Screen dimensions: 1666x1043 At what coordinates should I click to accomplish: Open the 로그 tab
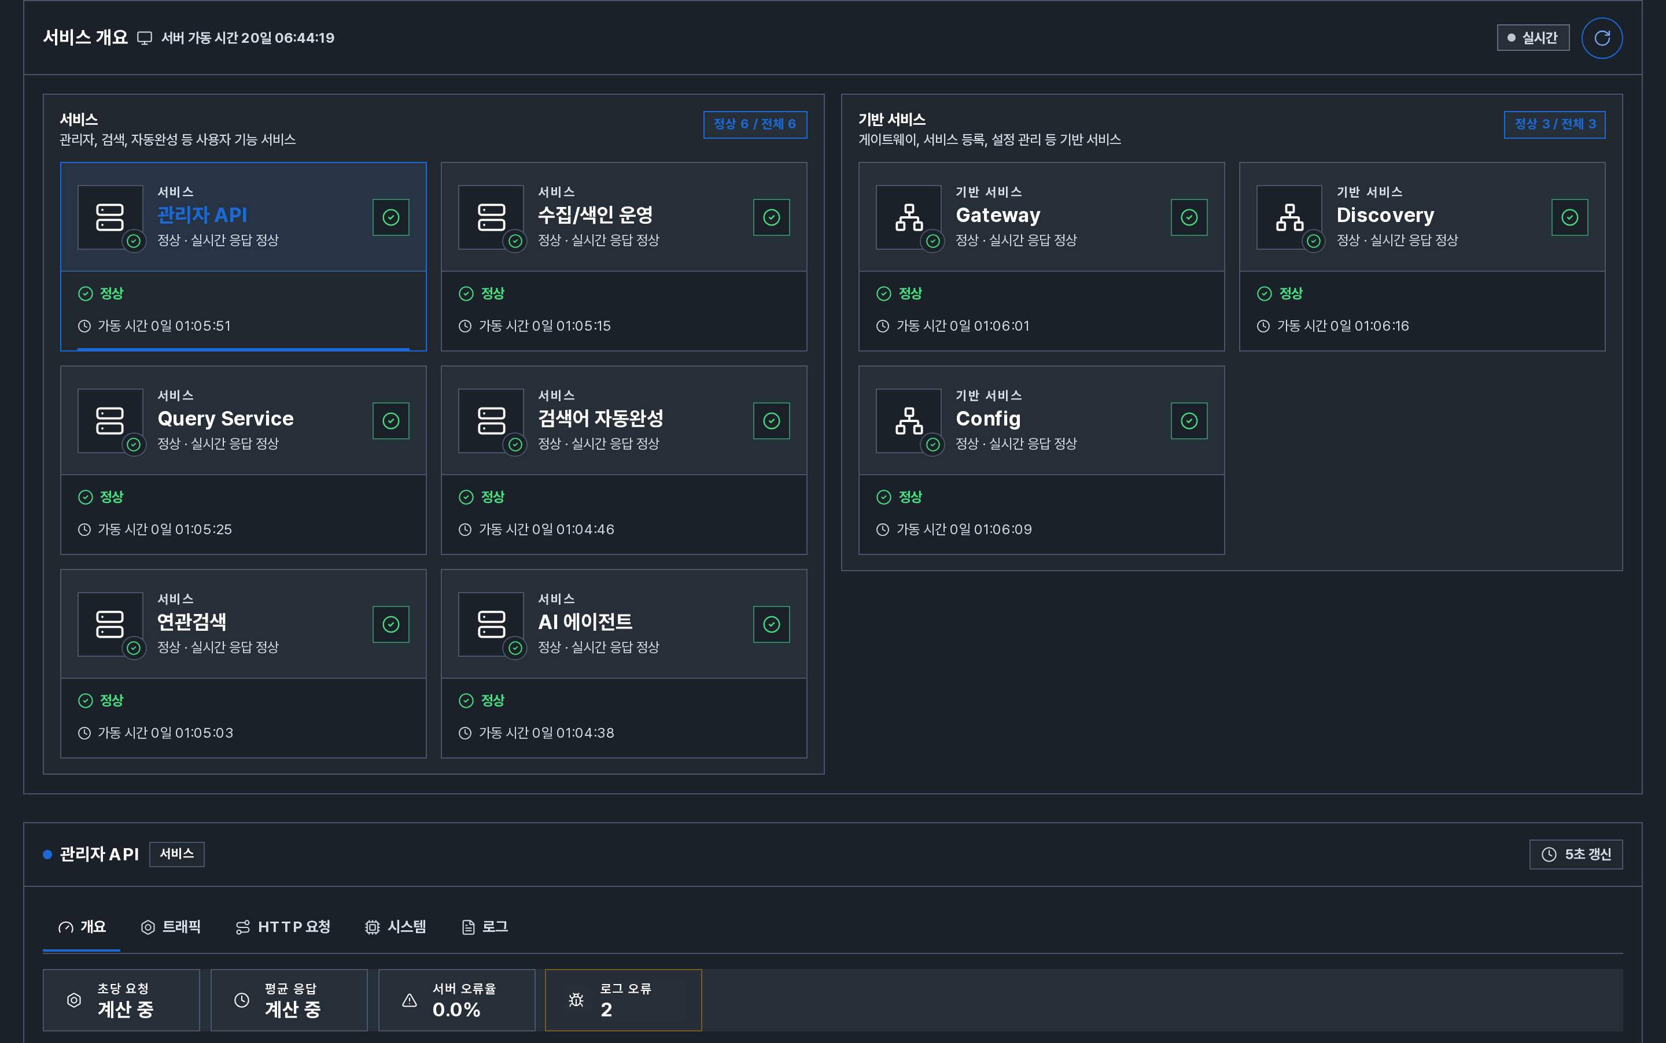point(485,926)
